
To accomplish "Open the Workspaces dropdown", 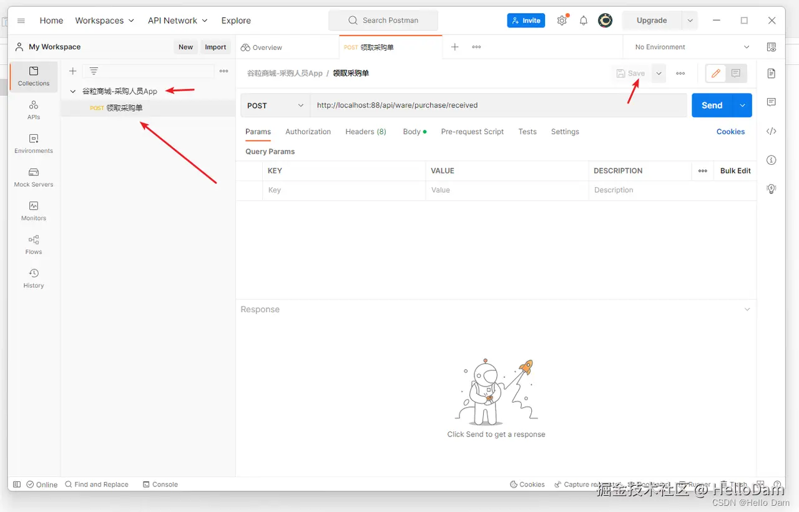I will click(105, 21).
